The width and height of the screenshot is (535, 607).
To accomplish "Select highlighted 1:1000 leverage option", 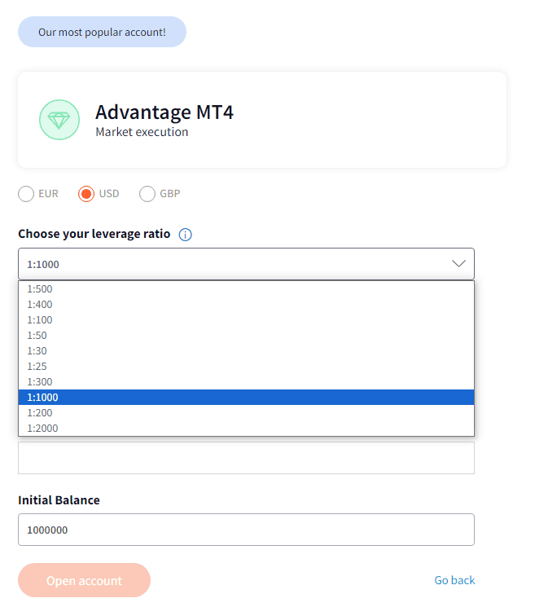I will pos(246,397).
